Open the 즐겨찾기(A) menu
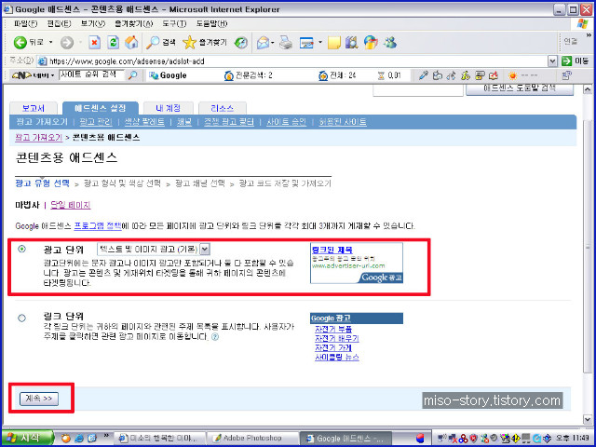The image size is (596, 447). click(x=133, y=23)
